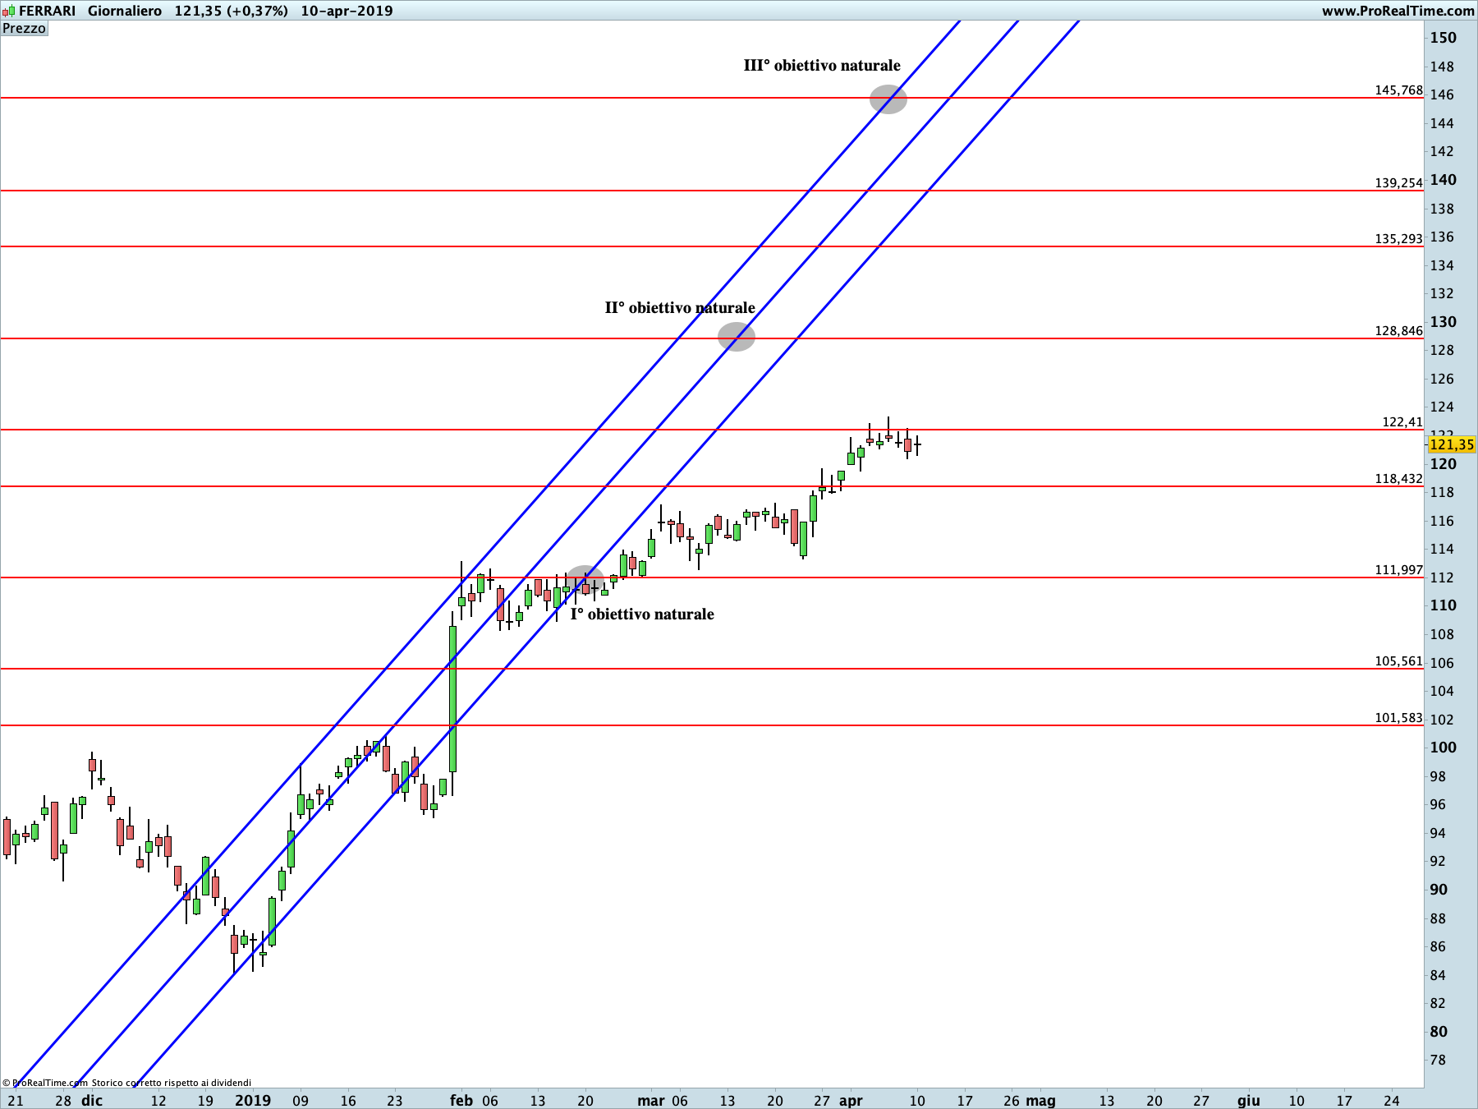Click the 111,997 level label

[1398, 570]
